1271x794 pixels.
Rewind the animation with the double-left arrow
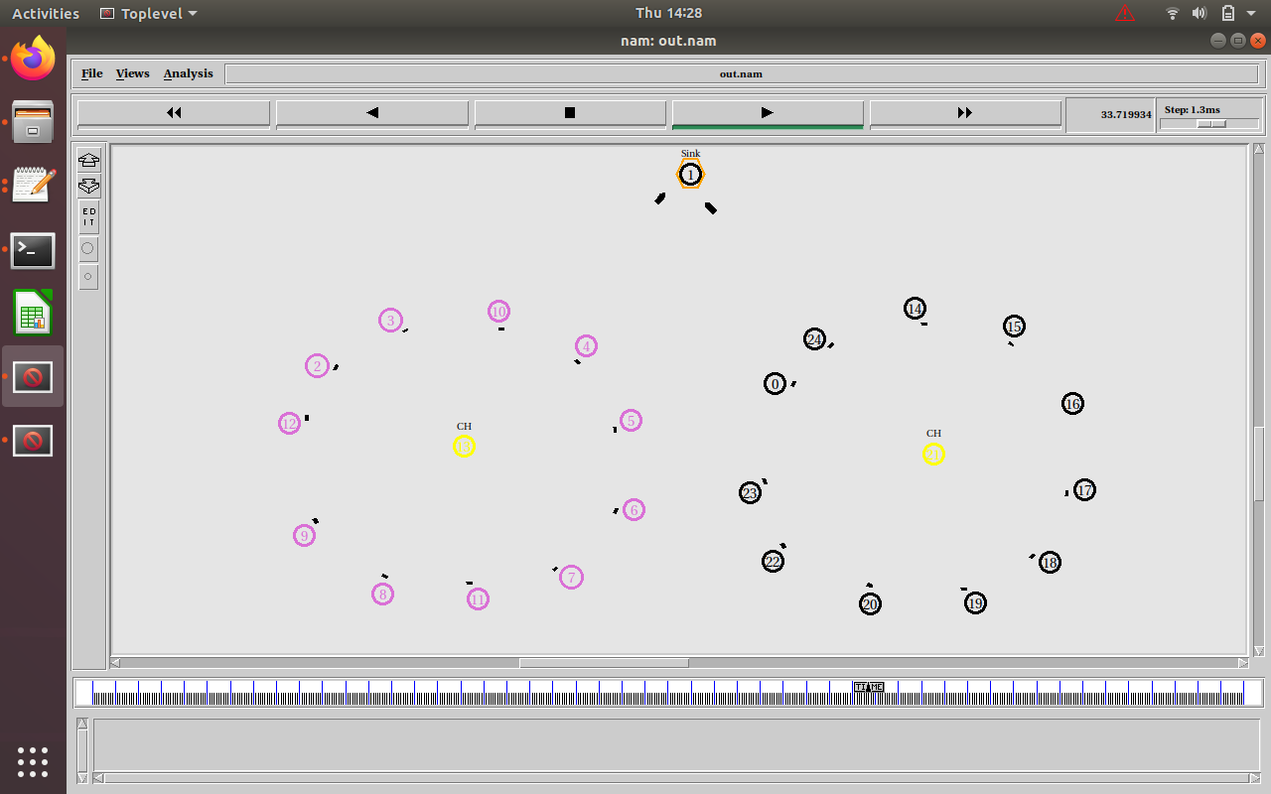[x=174, y=113]
